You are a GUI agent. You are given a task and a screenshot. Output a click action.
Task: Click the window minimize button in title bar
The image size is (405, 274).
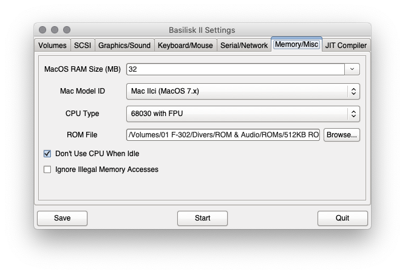coord(55,30)
